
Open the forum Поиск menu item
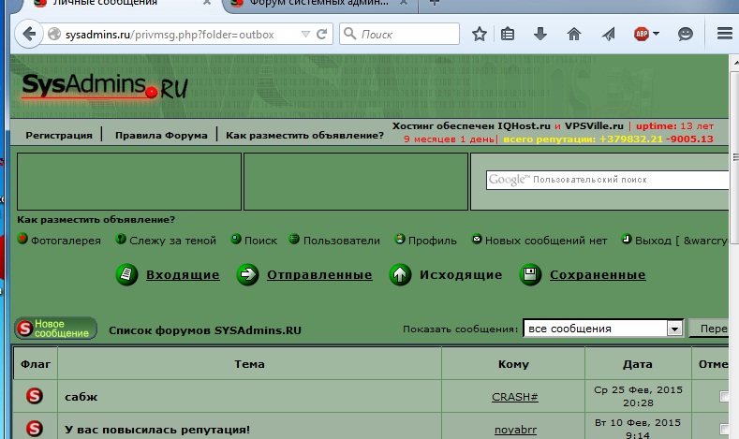point(260,241)
